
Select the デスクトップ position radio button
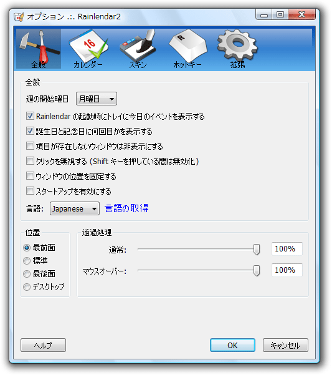click(x=27, y=287)
